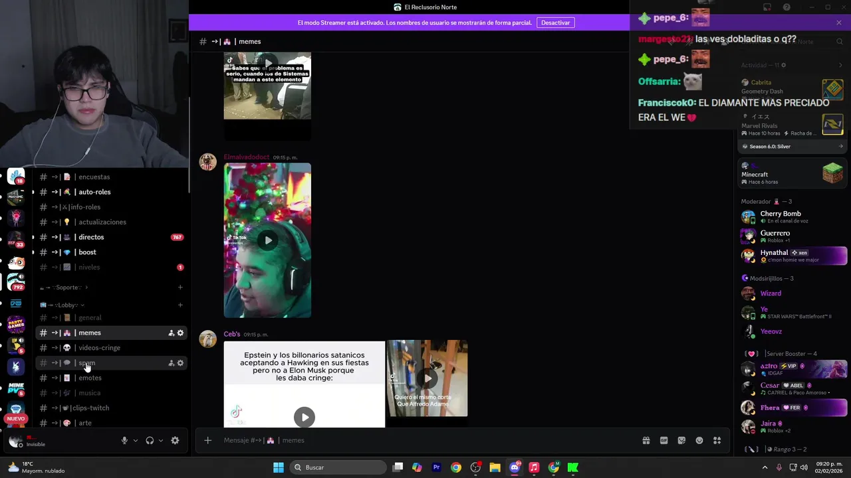Switch to the auto-roles channel
Screen dimensions: 851x478
pyautogui.click(x=110, y=192)
